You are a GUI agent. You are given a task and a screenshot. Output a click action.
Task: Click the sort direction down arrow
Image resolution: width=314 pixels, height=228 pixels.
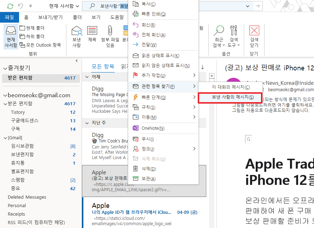point(202,67)
